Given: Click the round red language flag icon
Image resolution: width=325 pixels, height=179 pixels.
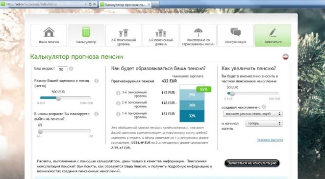Looking at the screenshot, I should (x=286, y=56).
